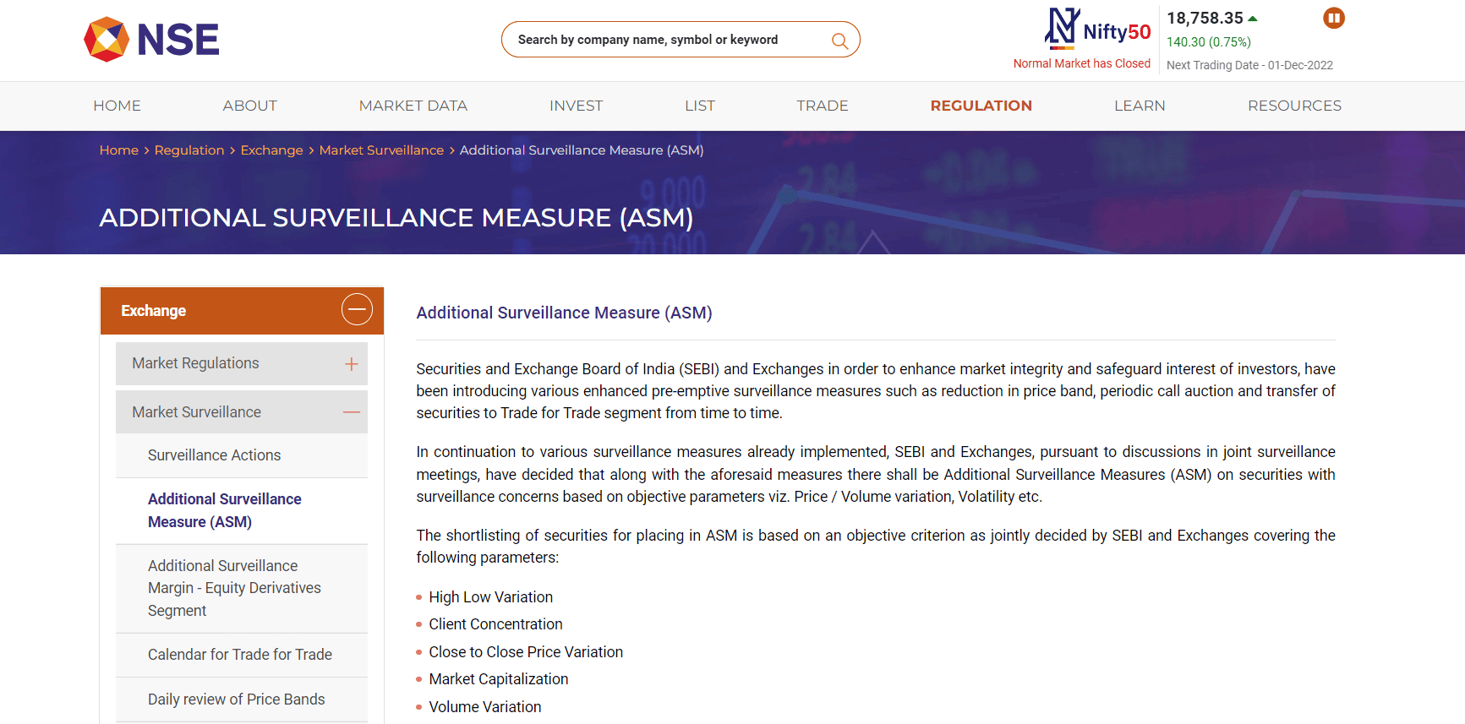
Task: Open the RESOURCES menu
Action: coord(1295,106)
